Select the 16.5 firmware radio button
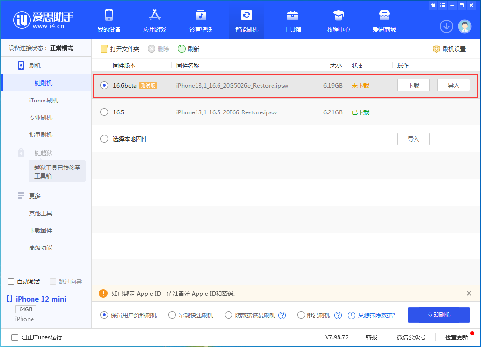The height and width of the screenshot is (347, 481). pos(104,112)
